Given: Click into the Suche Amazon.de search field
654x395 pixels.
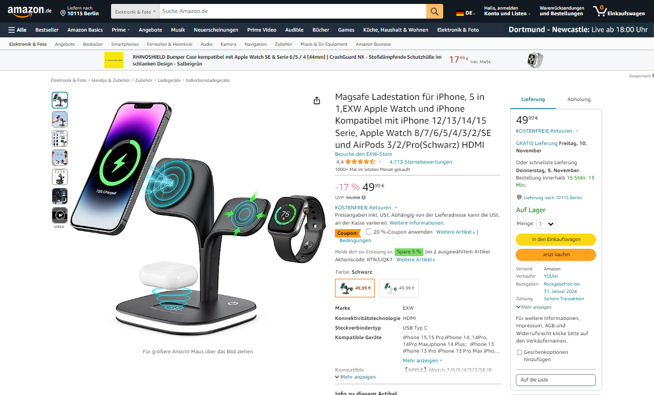Looking at the screenshot, I should [293, 11].
